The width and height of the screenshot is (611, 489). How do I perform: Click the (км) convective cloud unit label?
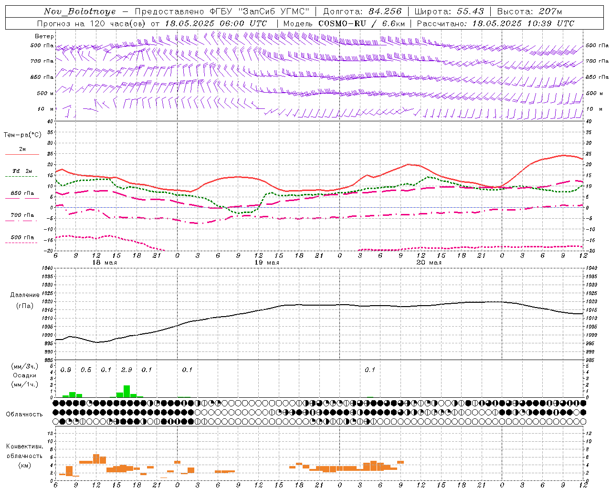pyautogui.click(x=24, y=465)
